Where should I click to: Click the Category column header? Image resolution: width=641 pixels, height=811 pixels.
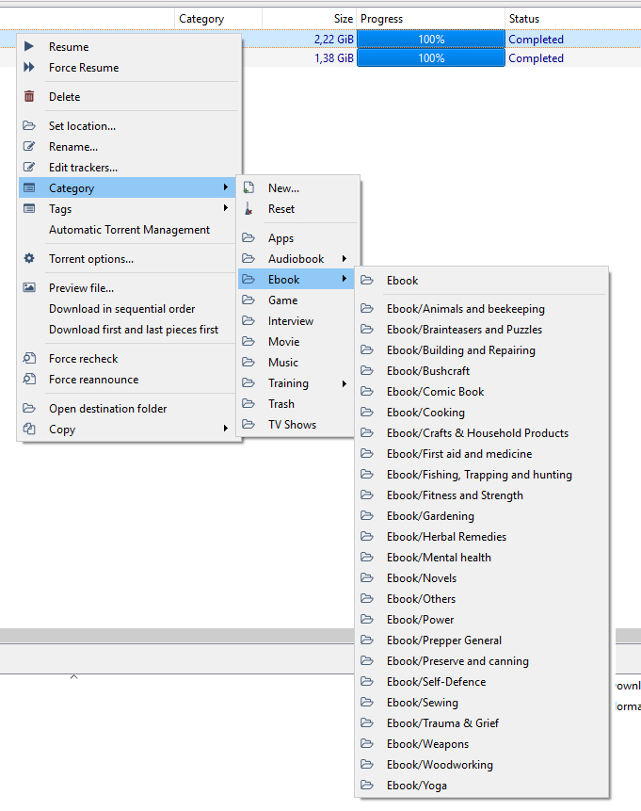(218, 19)
